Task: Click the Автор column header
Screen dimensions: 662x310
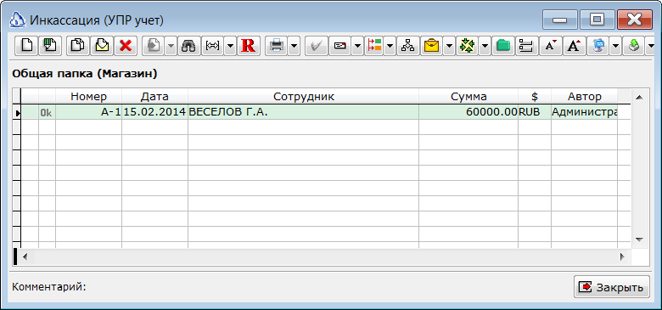Action: pyautogui.click(x=584, y=96)
